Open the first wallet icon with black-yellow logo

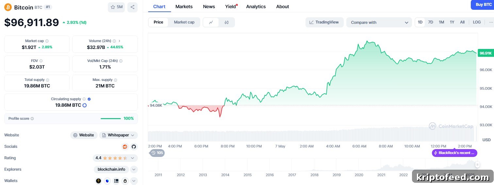98,181
